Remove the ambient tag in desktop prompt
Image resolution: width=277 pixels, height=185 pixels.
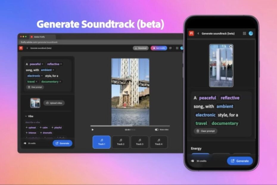[53, 70]
